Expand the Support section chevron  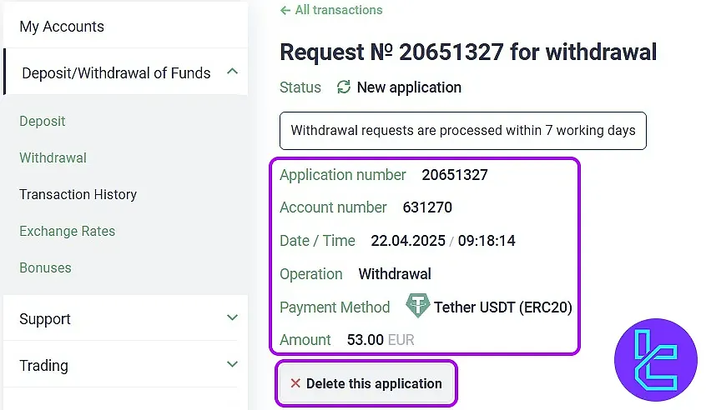pos(232,318)
